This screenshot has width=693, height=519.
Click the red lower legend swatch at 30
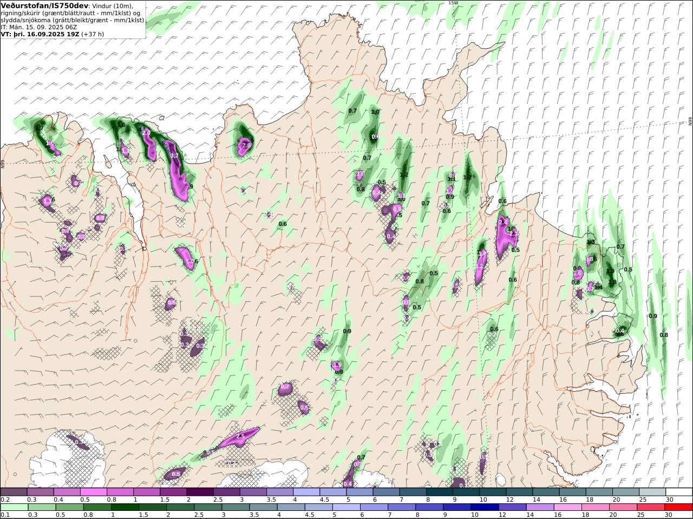tap(679, 507)
